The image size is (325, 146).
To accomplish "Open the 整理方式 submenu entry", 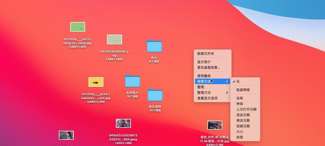I will tap(212, 93).
